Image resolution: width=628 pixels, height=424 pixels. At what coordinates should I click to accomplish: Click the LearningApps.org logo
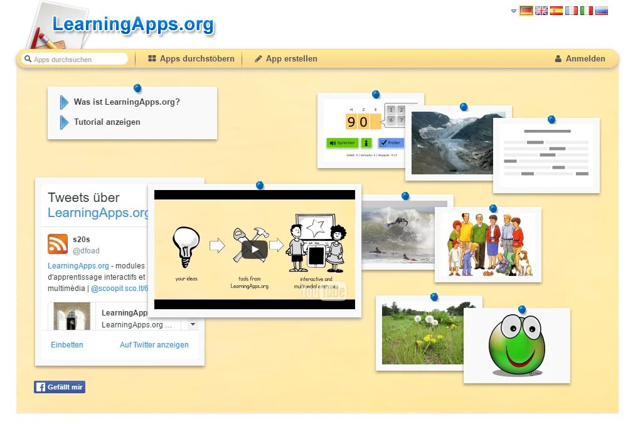click(x=133, y=25)
